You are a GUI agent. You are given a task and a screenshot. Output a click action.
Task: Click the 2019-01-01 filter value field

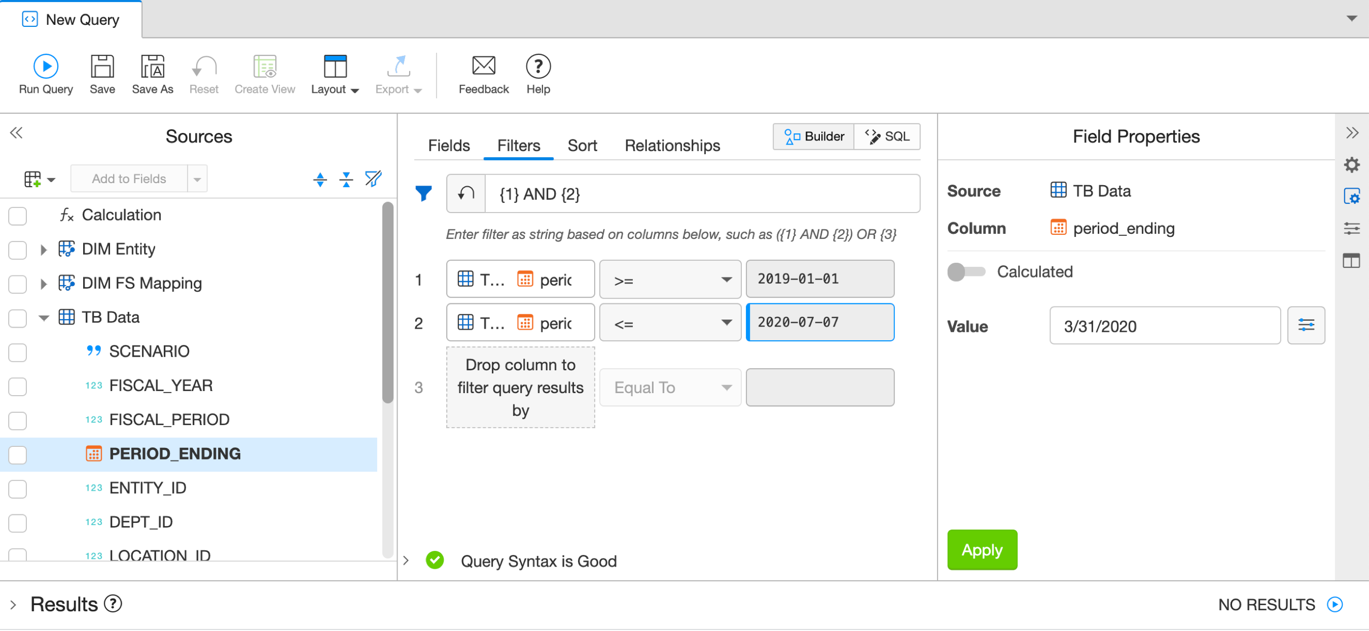point(820,279)
